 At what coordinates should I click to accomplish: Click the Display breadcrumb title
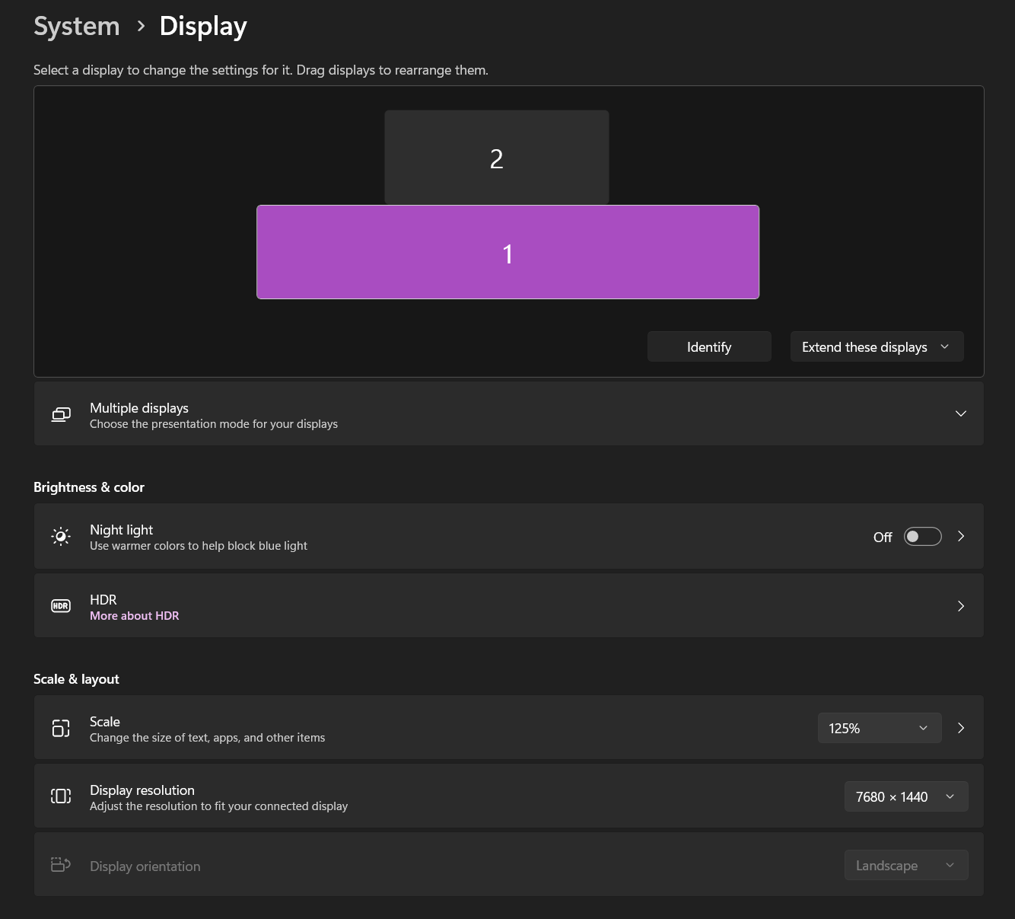[203, 26]
